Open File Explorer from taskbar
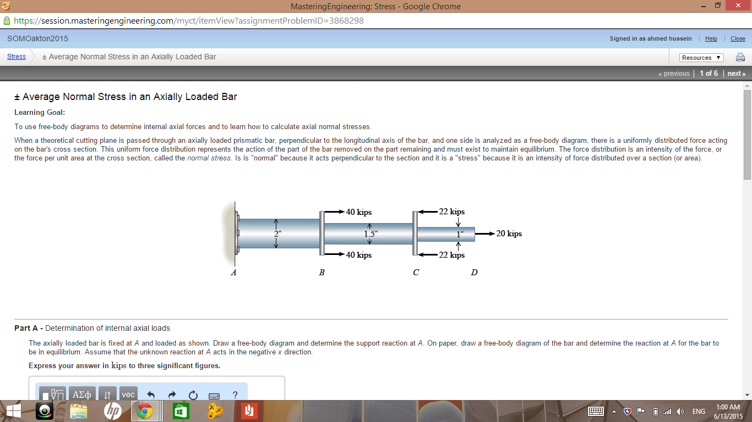 (x=79, y=412)
